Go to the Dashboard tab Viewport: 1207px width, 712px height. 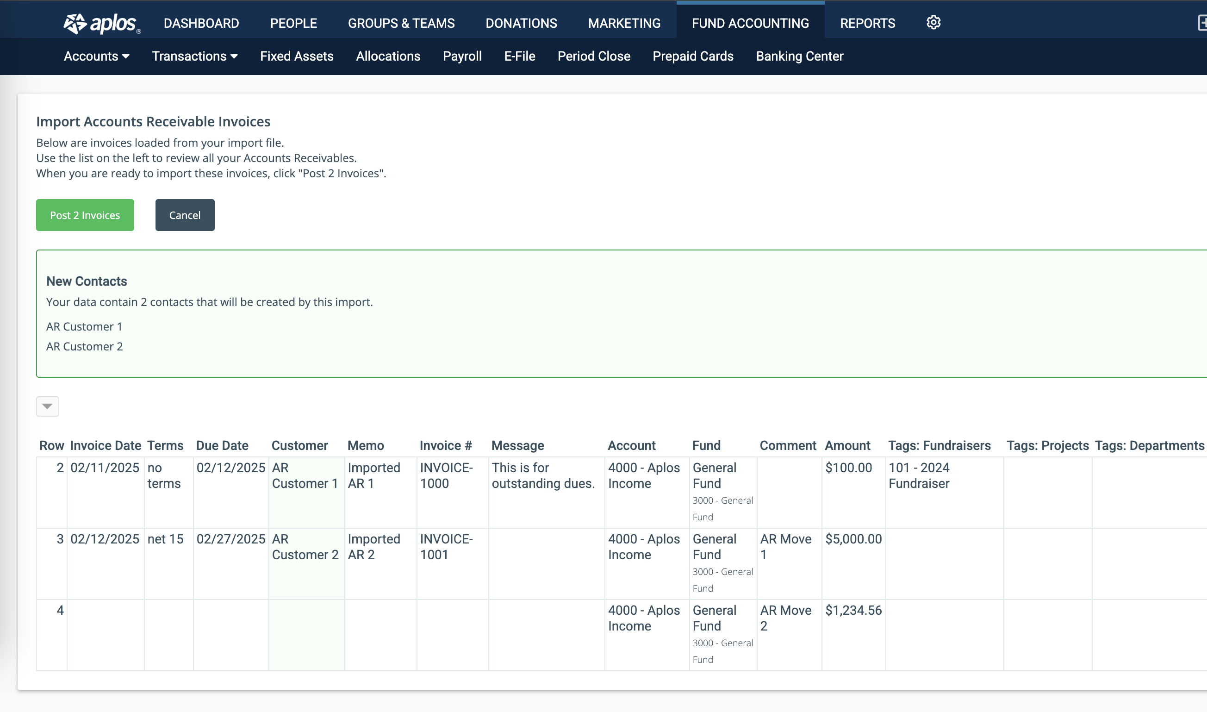click(201, 23)
